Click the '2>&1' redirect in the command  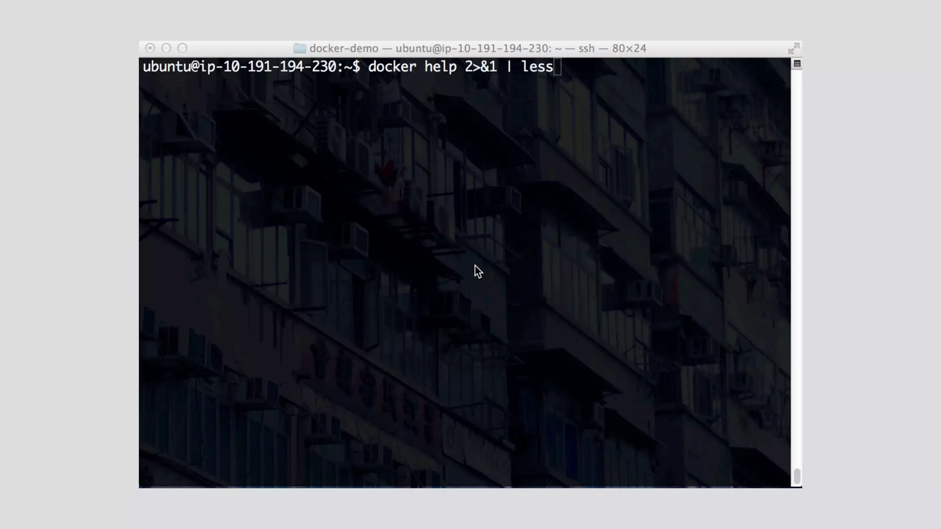(481, 67)
